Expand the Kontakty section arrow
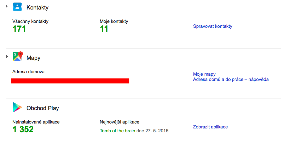Image resolution: width=284 pixels, height=152 pixels. (x=7, y=6)
